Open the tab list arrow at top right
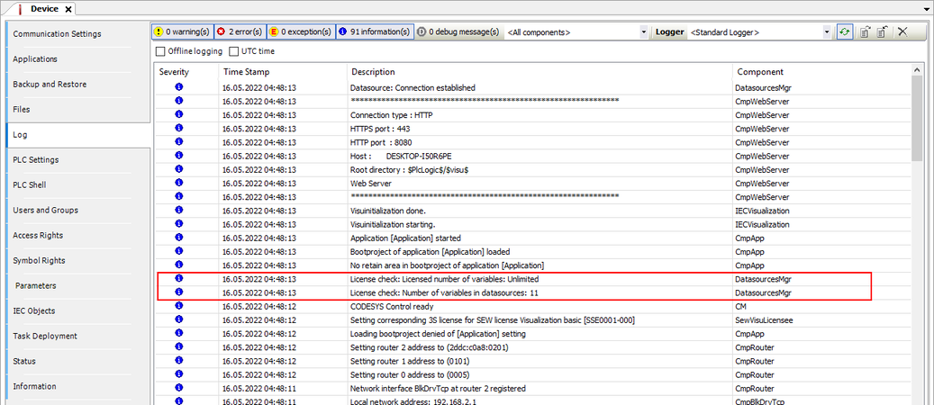Image resolution: width=934 pixels, height=405 pixels. point(927,8)
